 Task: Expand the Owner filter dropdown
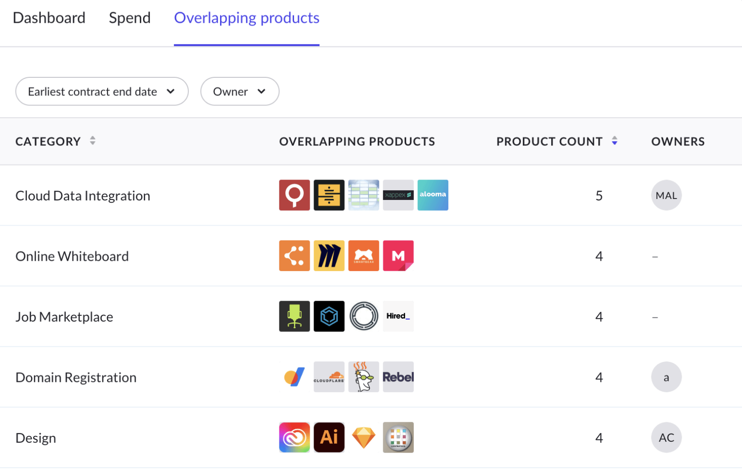coord(240,91)
